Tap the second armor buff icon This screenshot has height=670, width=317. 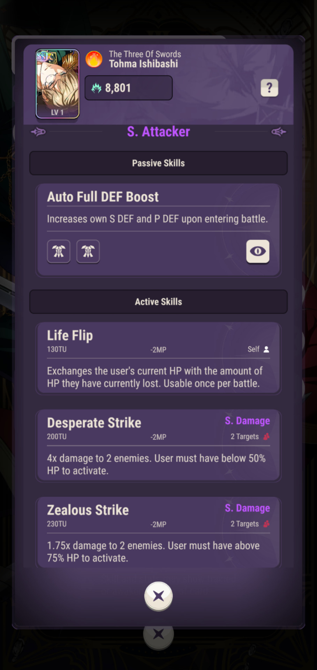coord(88,251)
